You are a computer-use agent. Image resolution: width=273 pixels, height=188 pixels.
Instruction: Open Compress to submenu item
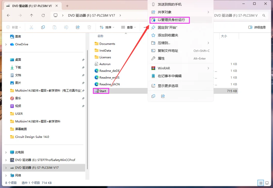pos(180,43)
